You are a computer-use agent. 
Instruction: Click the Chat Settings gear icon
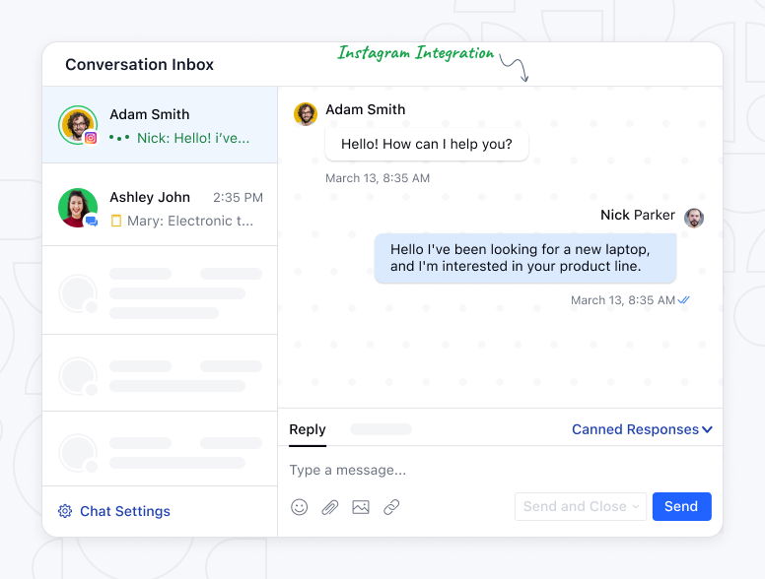[x=65, y=511]
